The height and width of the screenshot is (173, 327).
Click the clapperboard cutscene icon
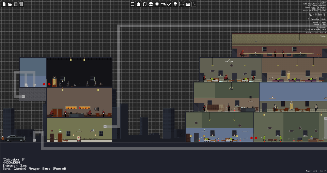click(188, 4)
